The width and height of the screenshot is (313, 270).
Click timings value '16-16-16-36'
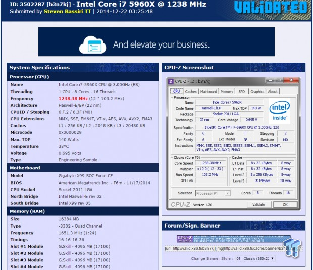point(71,240)
